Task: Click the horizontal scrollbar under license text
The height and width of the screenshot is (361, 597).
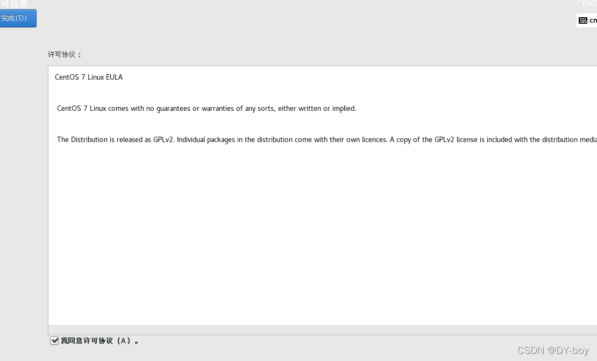Action: (323, 330)
